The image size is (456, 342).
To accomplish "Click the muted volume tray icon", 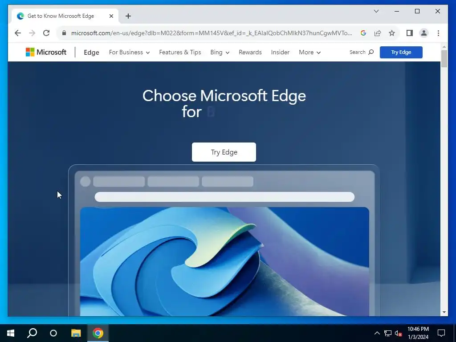I will coord(399,333).
